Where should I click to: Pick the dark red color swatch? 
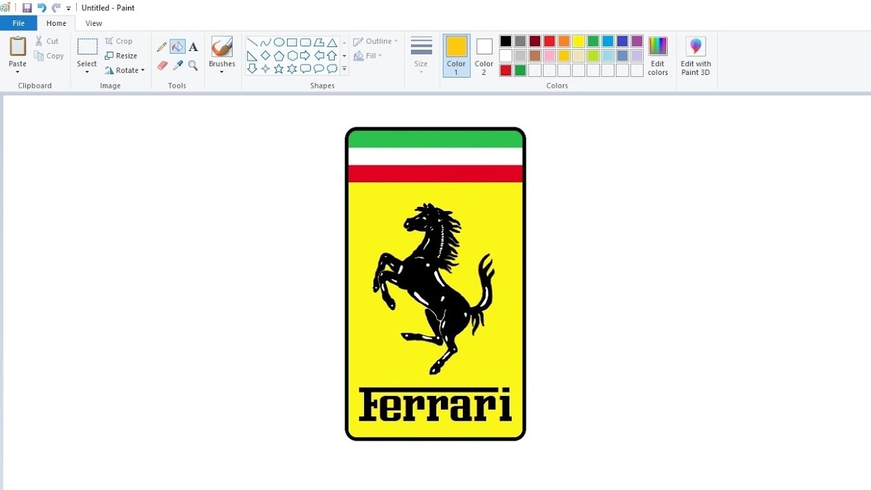[535, 41]
